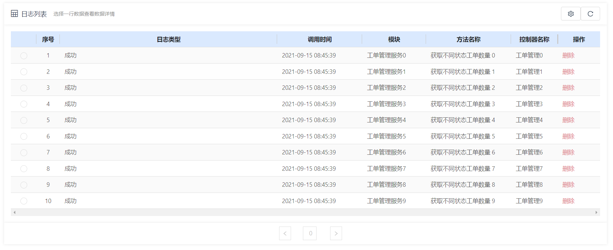Delete log entry 工单管理8
613x250 pixels.
[568, 185]
